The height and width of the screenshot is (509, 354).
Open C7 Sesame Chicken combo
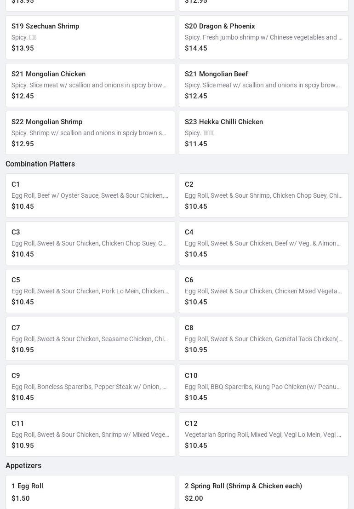click(90, 339)
